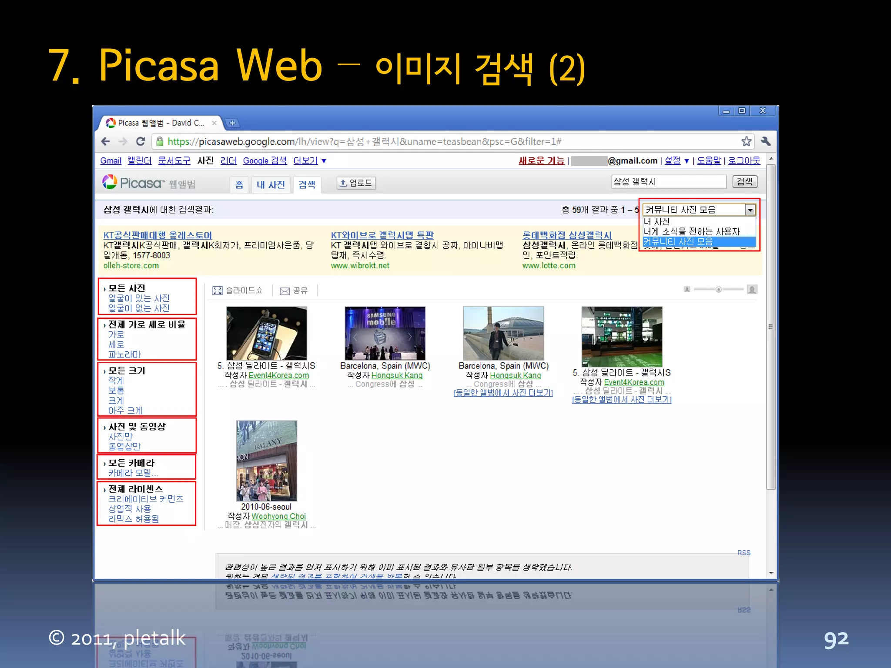Open 롯데백화점 삼성갤럭시 ad link

[566, 235]
